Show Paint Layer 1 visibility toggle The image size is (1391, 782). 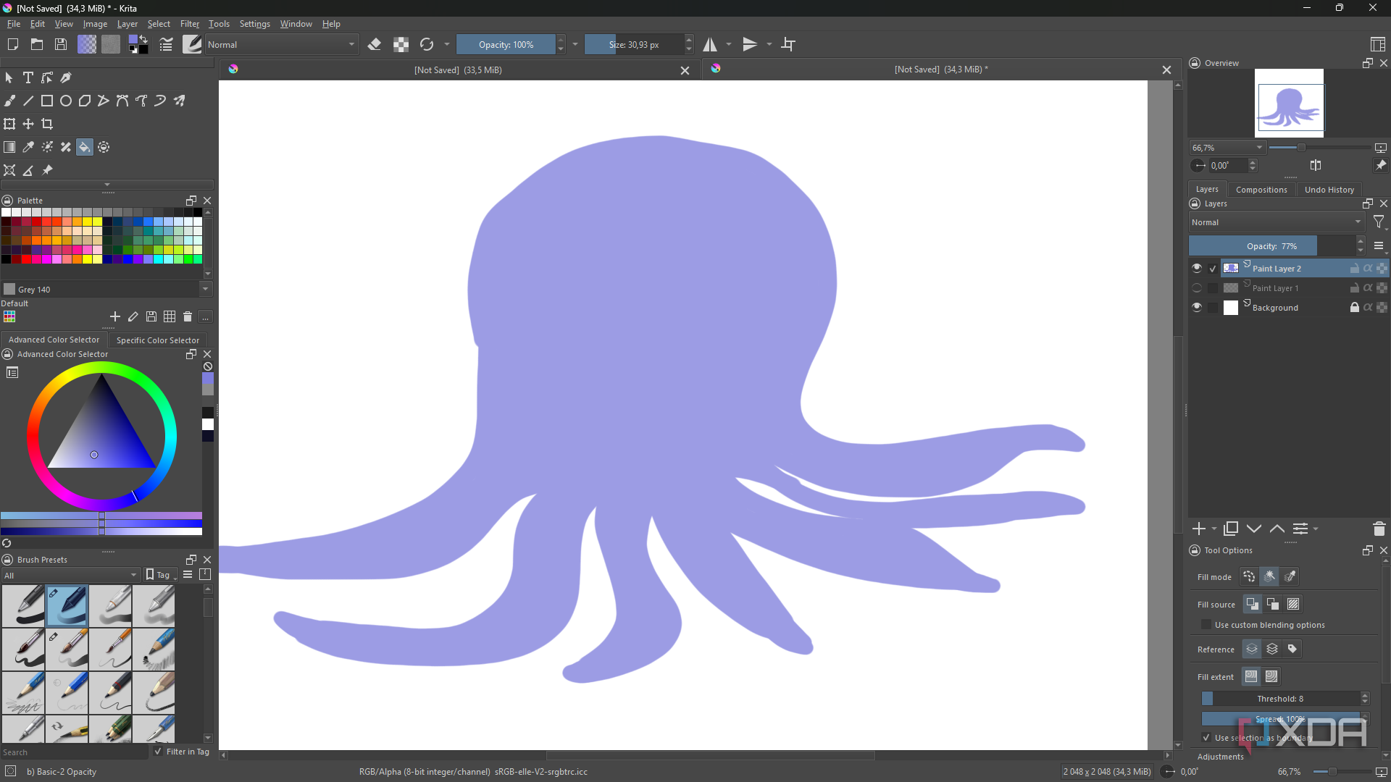point(1197,287)
